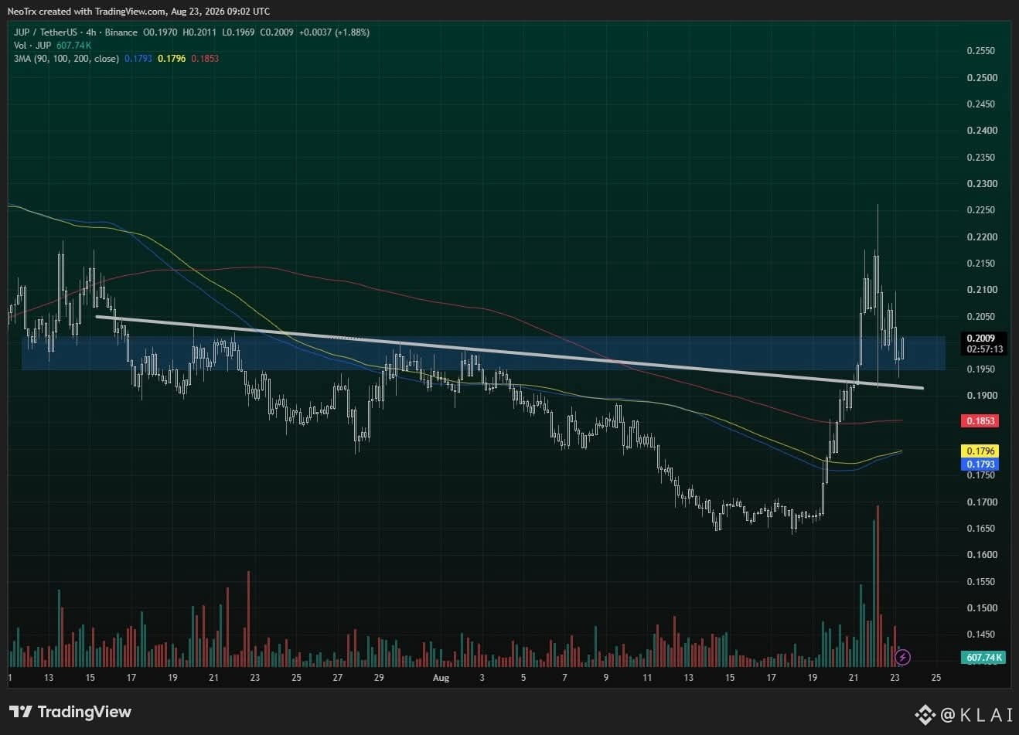1019x735 pixels.
Task: Click the yellow 0.1796 price-axis tag
Action: tap(979, 451)
